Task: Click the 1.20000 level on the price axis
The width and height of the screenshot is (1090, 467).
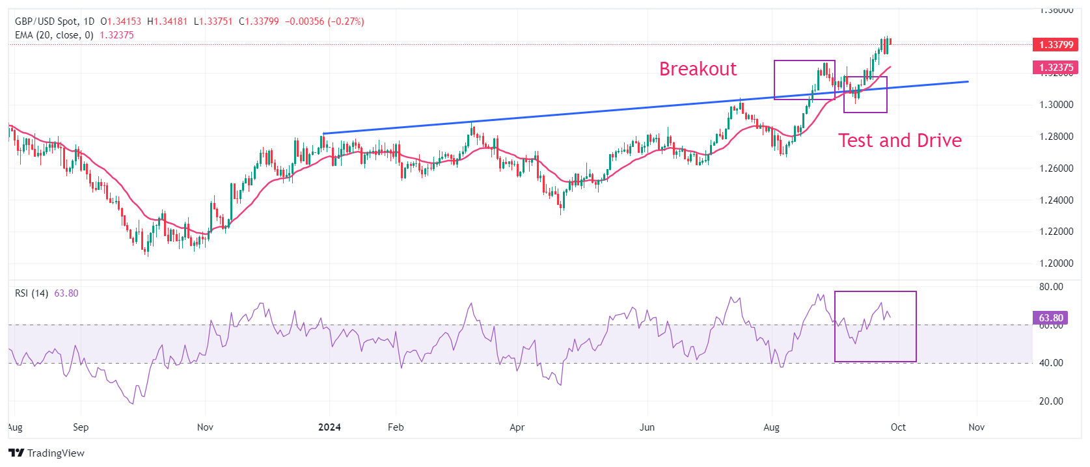Action: click(1056, 263)
